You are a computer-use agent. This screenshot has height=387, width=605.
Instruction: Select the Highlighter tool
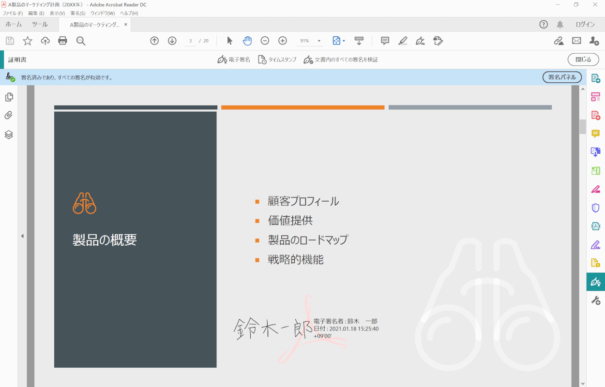[x=403, y=41]
